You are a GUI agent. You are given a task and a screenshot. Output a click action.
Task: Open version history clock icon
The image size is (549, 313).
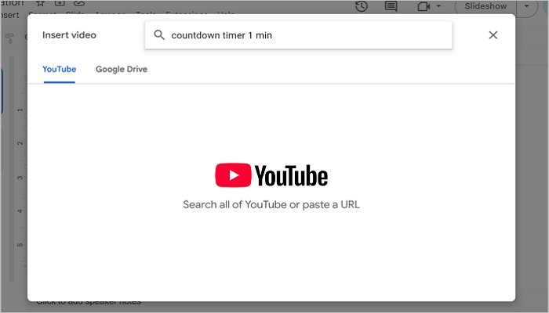pos(362,6)
